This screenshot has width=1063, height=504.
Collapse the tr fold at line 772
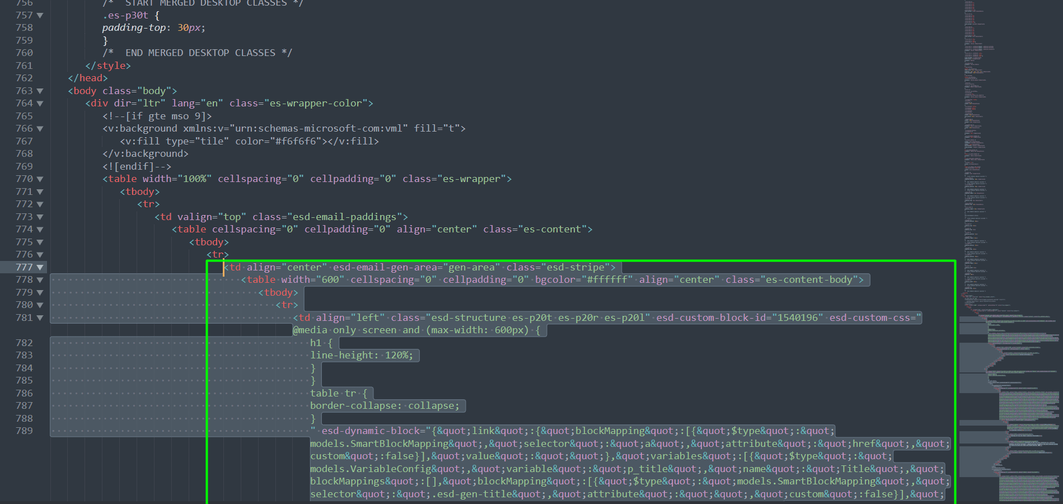coord(39,204)
